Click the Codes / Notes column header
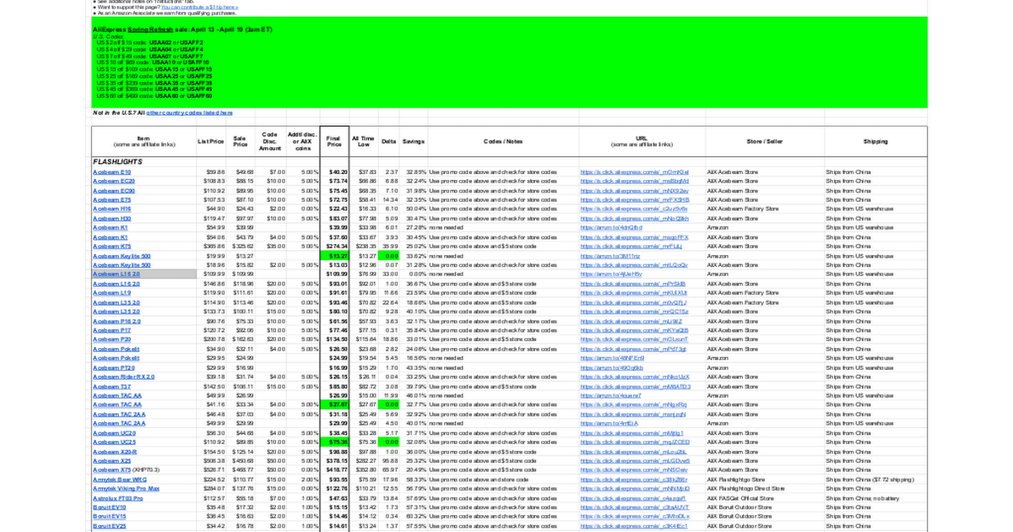 (503, 141)
